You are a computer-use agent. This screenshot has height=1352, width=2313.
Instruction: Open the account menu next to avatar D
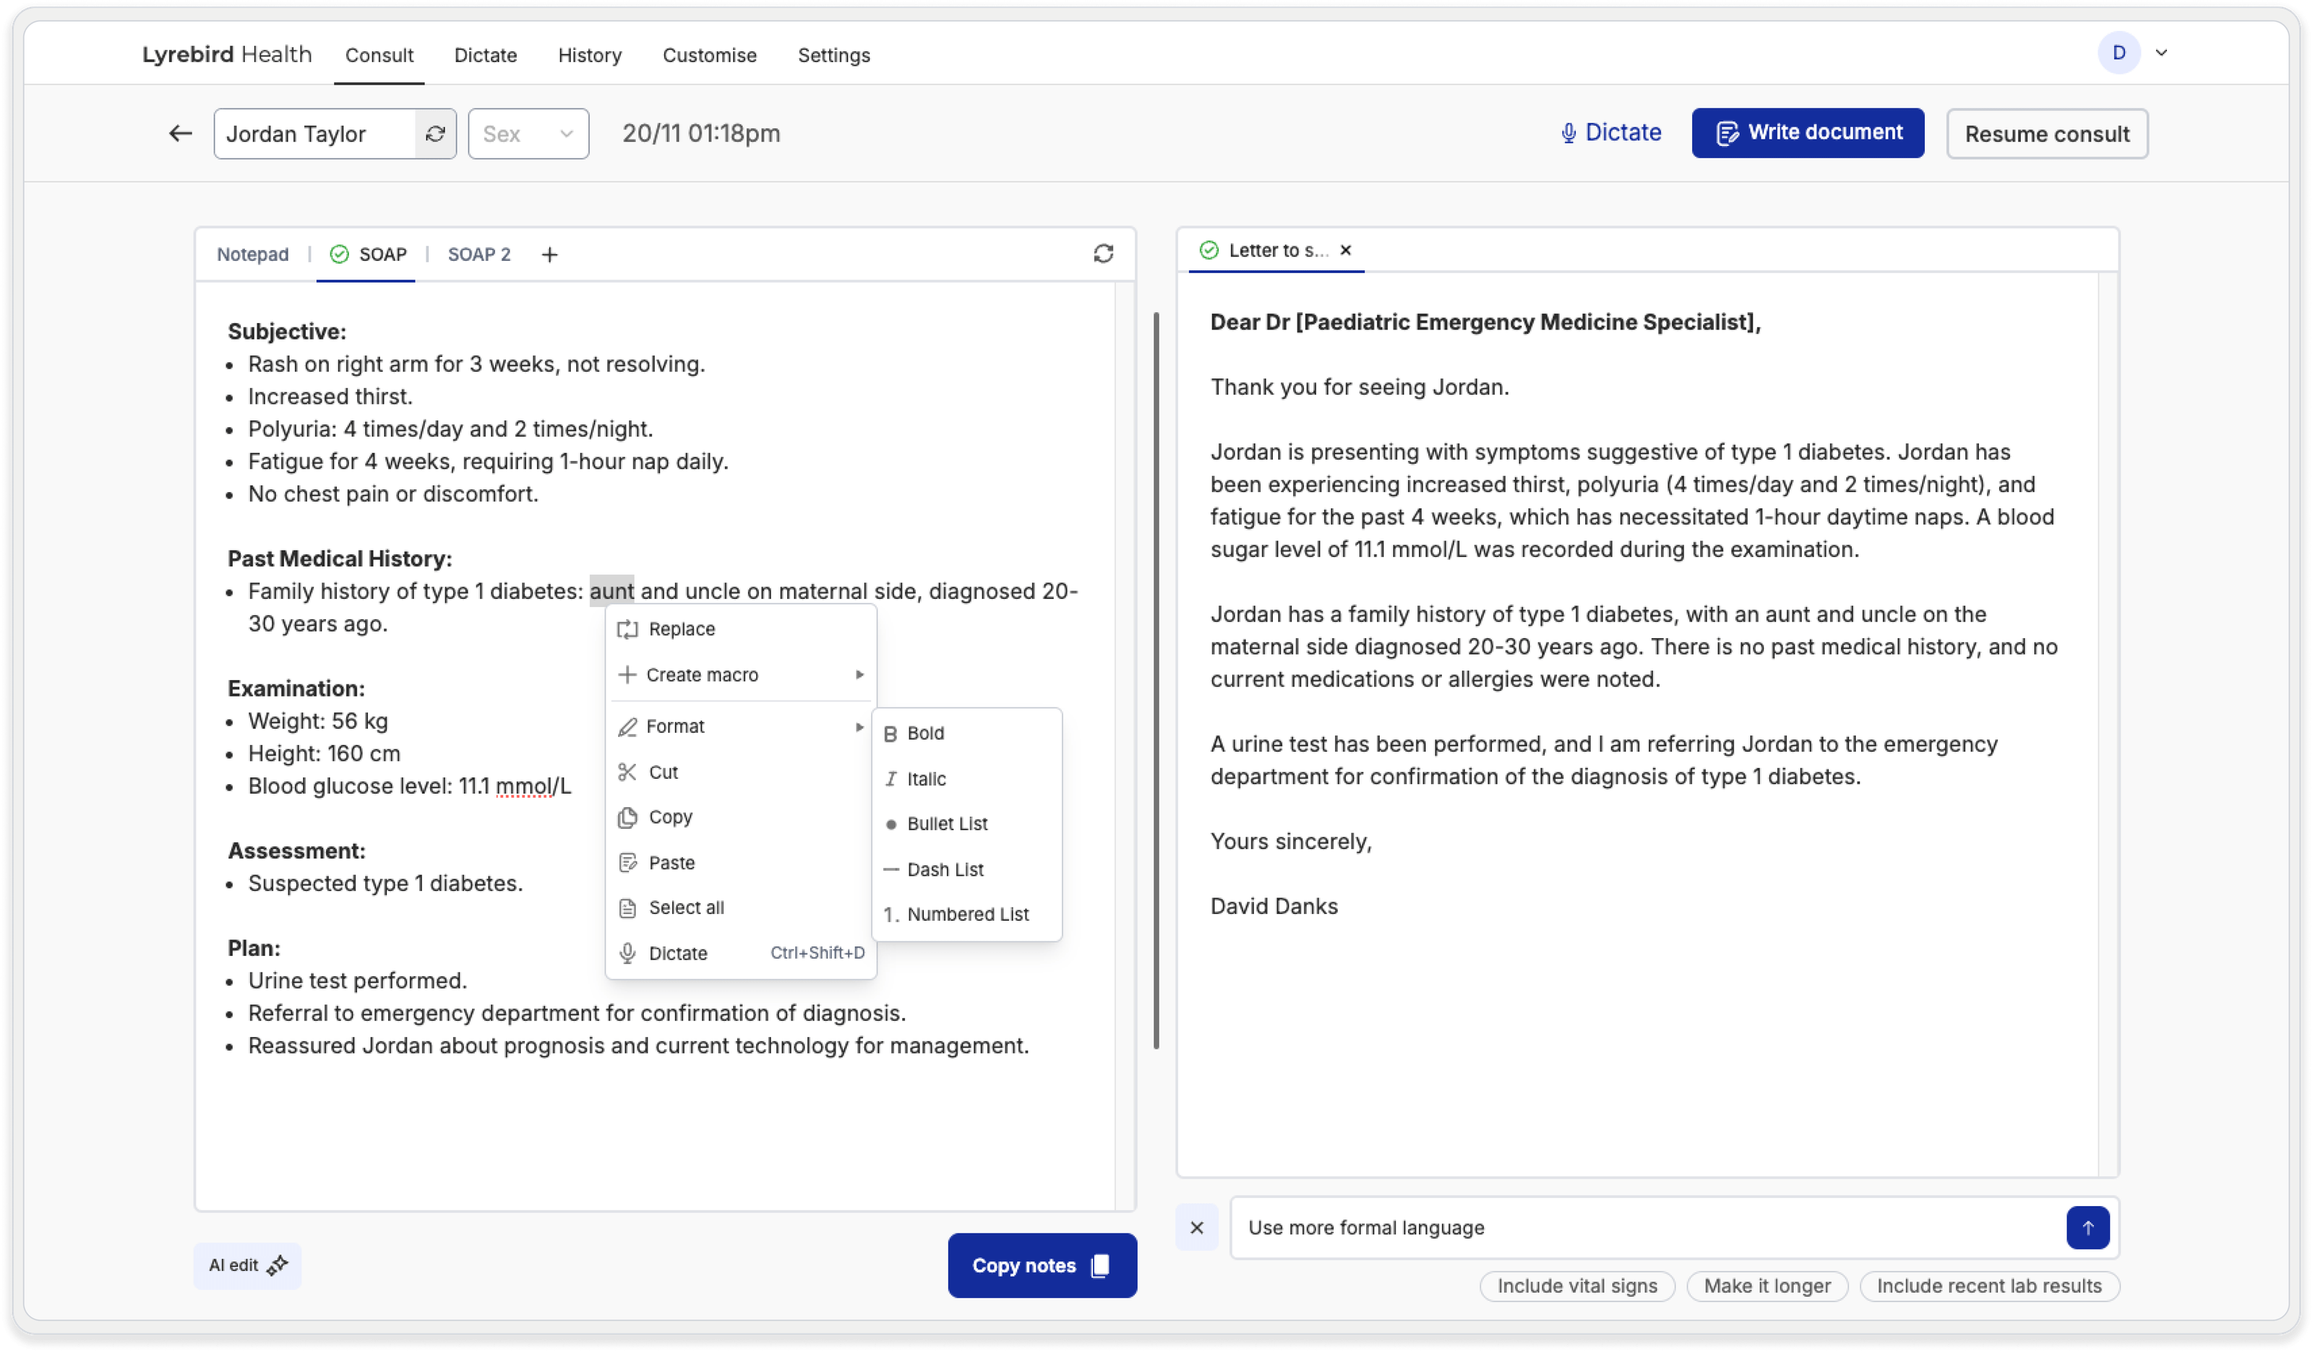point(2161,52)
